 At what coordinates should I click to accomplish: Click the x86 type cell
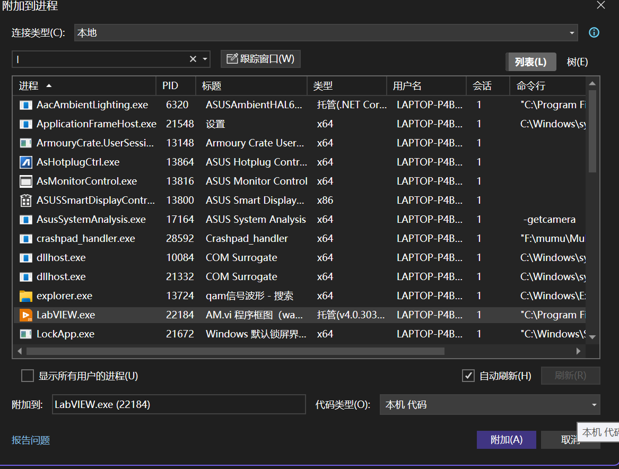(x=325, y=201)
